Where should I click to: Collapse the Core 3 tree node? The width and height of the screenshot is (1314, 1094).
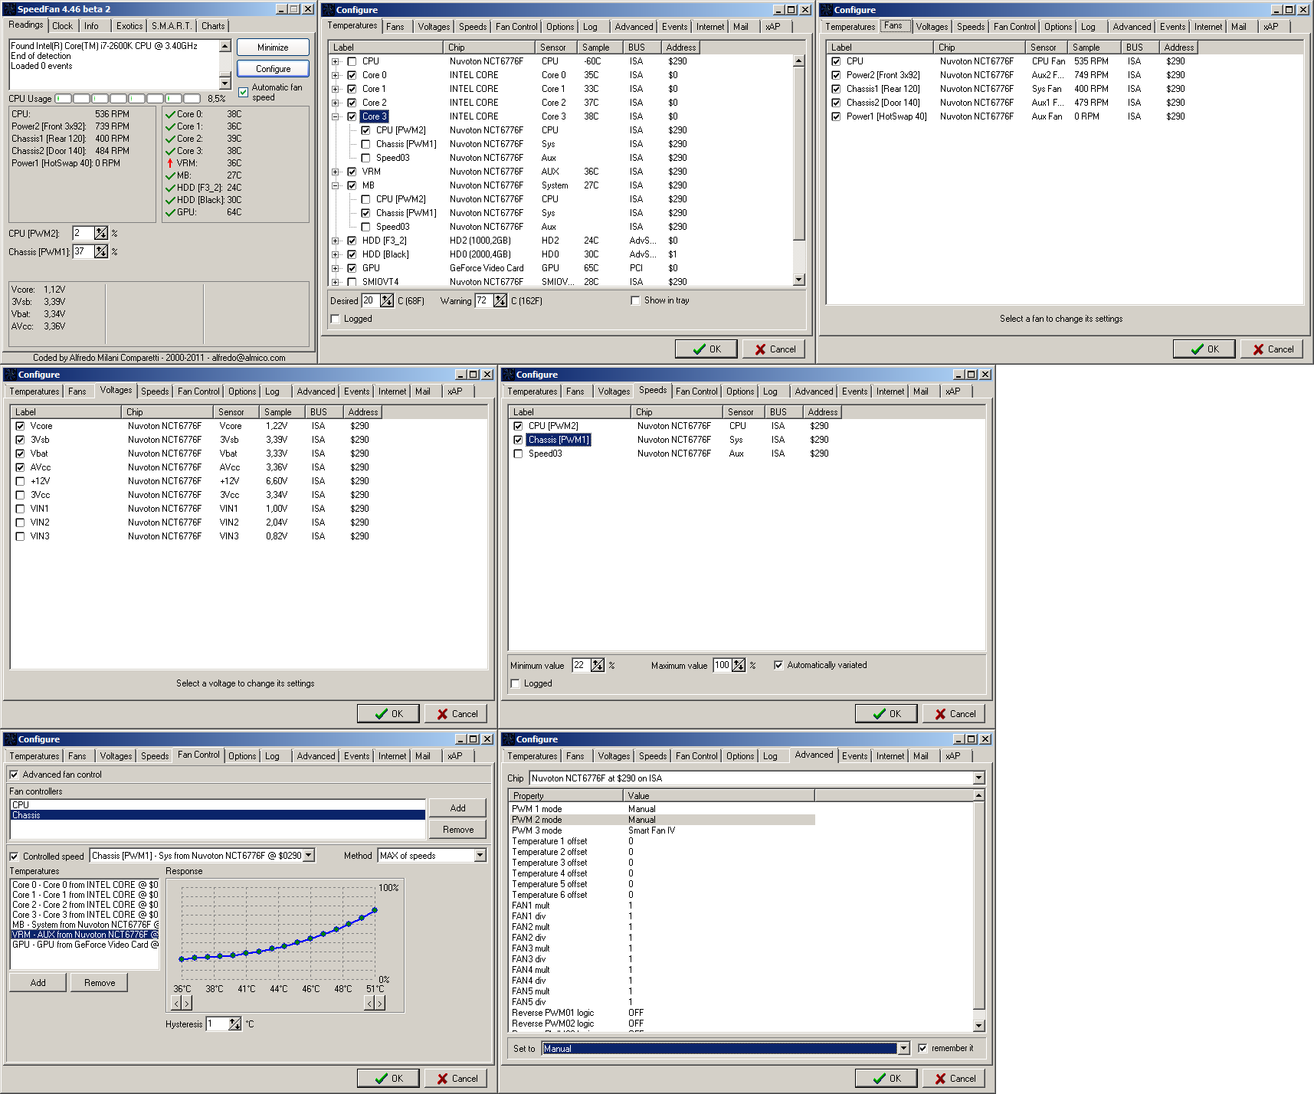pyautogui.click(x=335, y=116)
